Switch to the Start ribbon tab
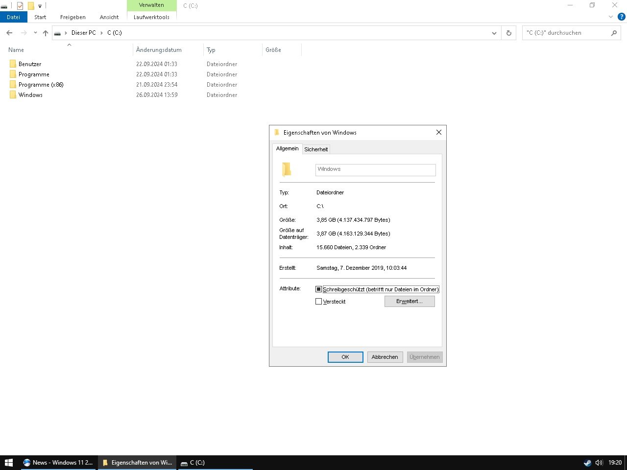 tap(40, 17)
